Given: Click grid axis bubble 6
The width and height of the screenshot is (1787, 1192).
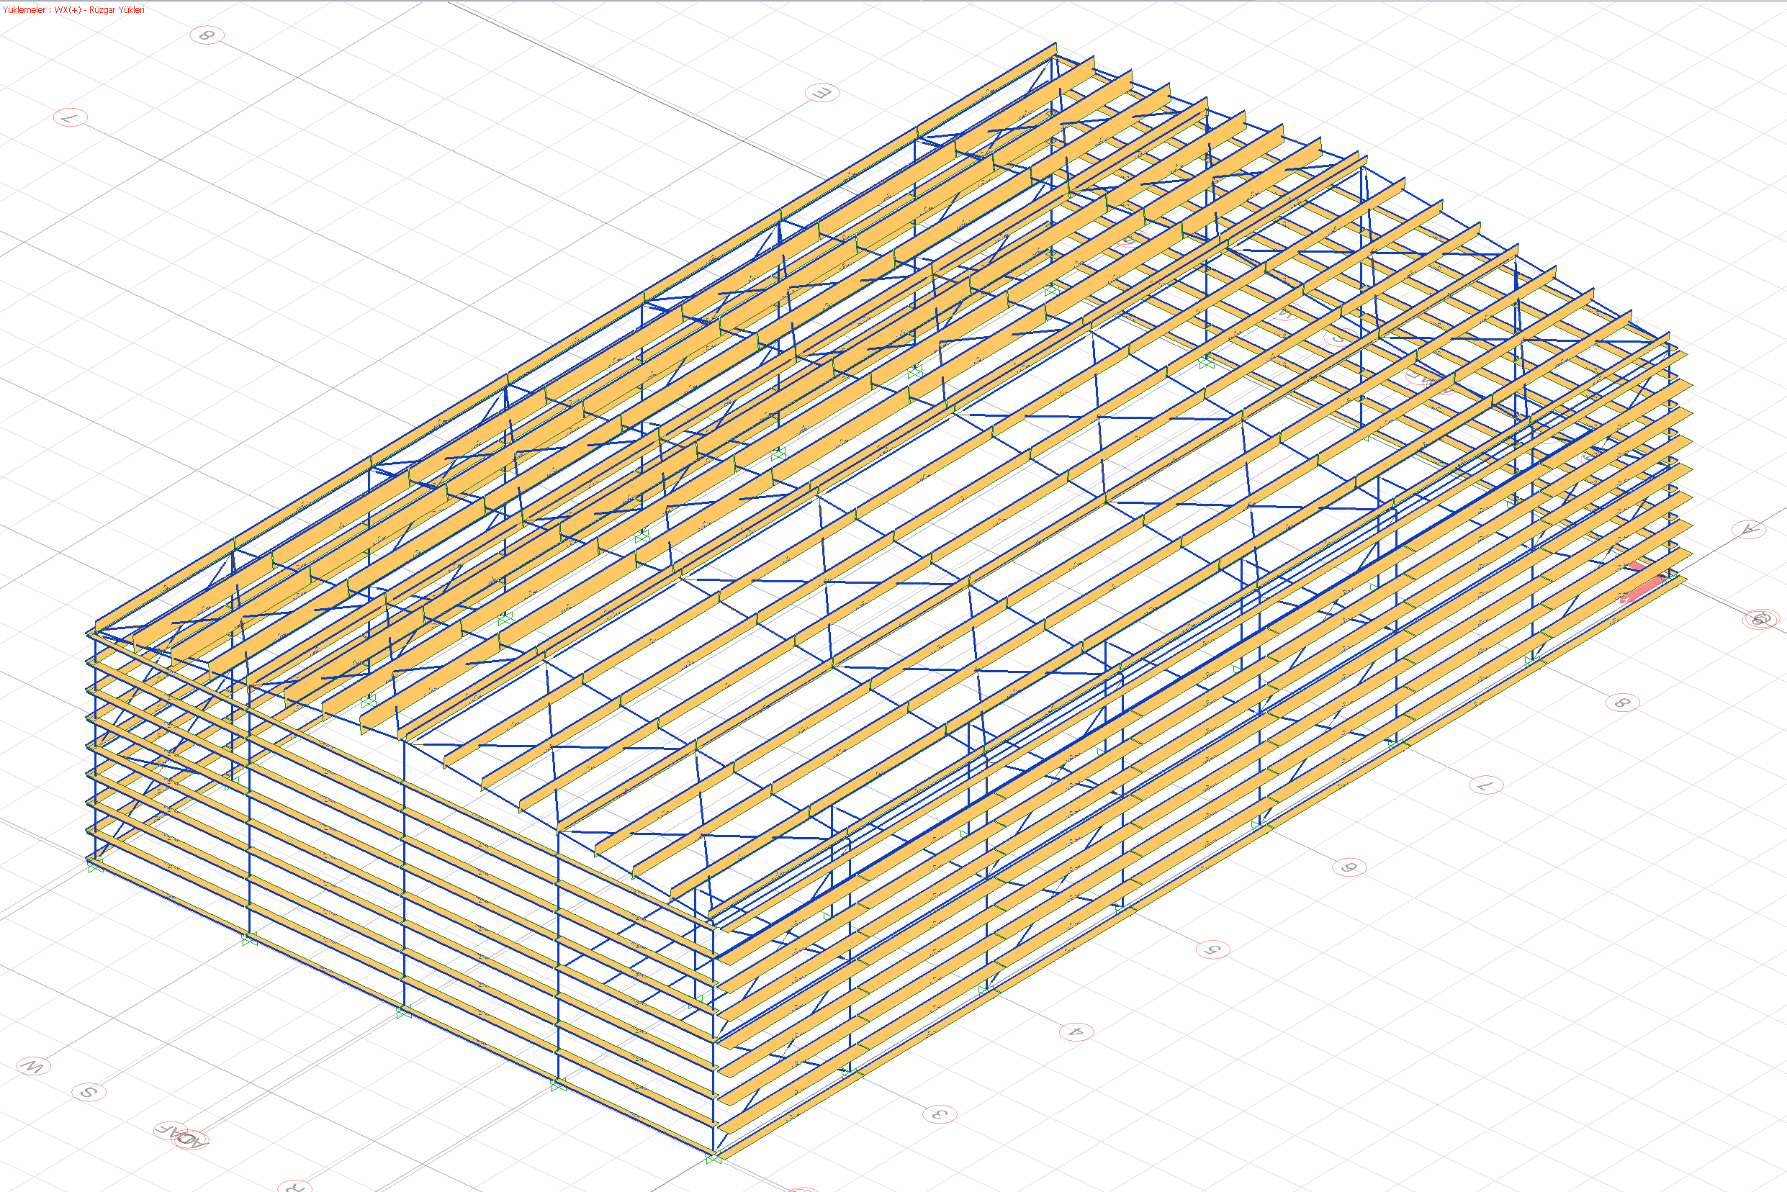Looking at the screenshot, I should tap(1349, 867).
